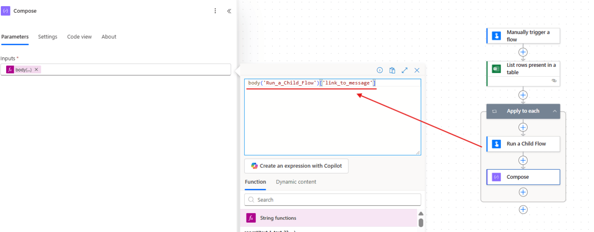Collapse the Apply to each loop
The height and width of the screenshot is (232, 594).
pyautogui.click(x=554, y=111)
